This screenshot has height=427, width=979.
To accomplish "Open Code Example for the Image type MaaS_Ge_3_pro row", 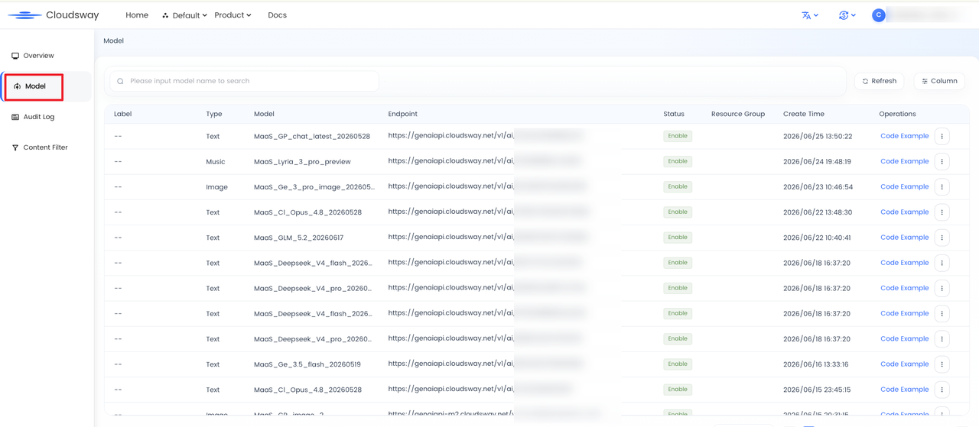I will (x=904, y=186).
